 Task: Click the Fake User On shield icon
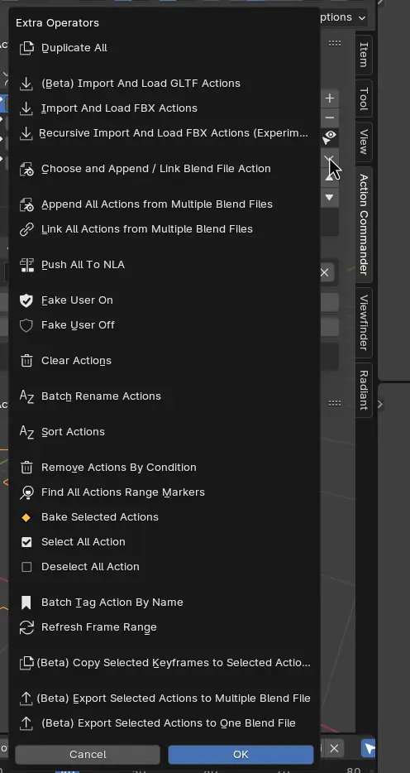click(x=26, y=300)
